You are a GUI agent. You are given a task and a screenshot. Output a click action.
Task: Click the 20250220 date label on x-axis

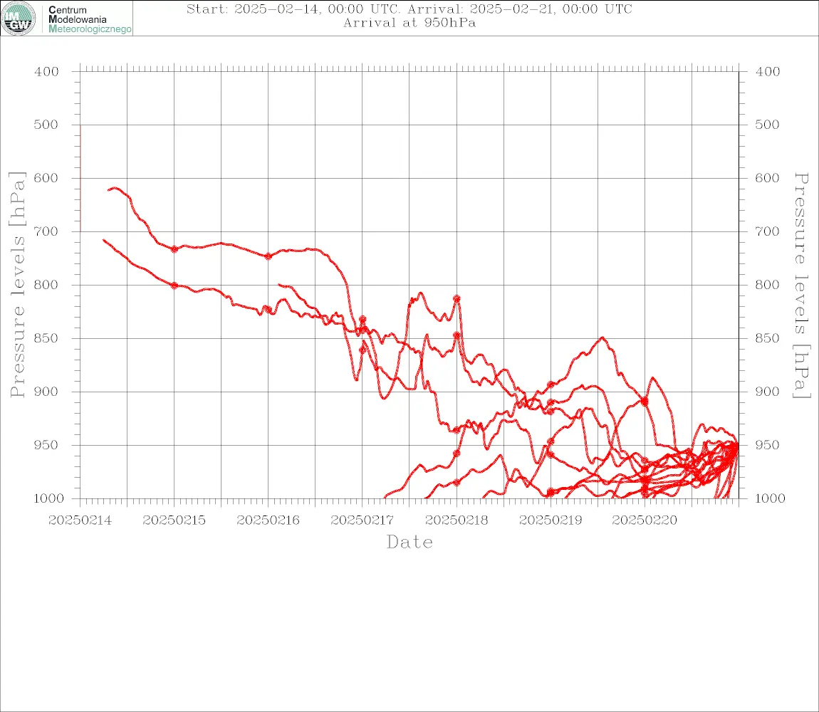[645, 520]
